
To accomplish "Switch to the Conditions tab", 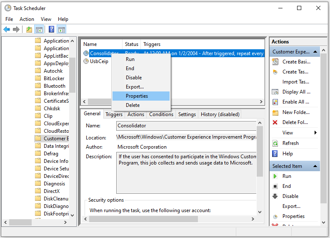I will point(161,114).
